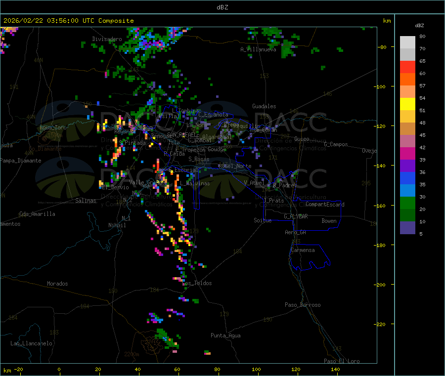The height and width of the screenshot is (376, 445).
Task: Select the Nihuil map label
Action: [117, 225]
